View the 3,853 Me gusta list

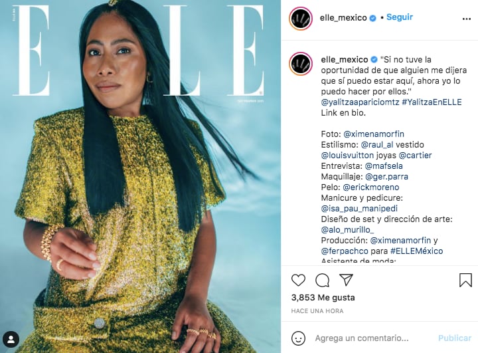click(323, 297)
